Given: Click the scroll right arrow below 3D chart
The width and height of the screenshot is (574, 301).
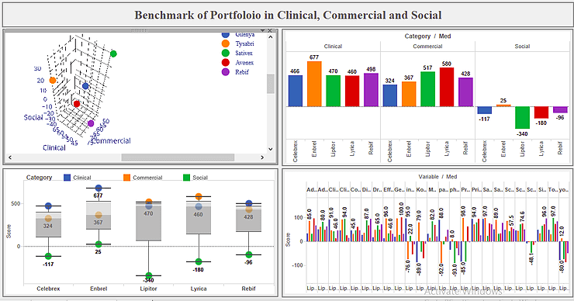Looking at the screenshot, I should [x=262, y=157].
